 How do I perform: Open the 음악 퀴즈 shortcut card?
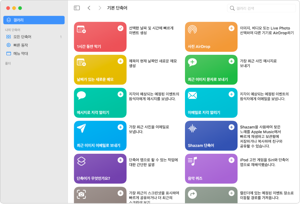pyautogui.click(x=211, y=168)
